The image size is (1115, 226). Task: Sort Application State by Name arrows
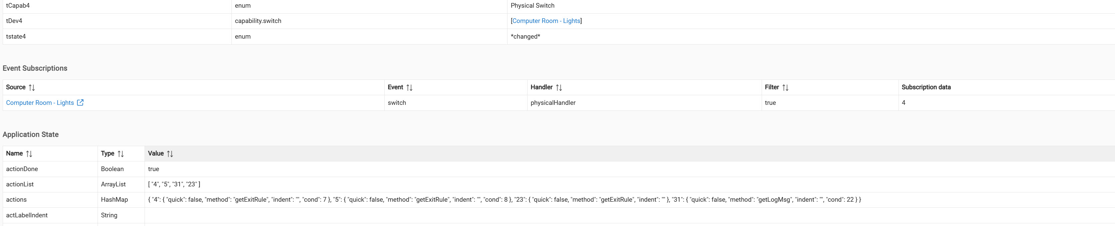(x=29, y=154)
